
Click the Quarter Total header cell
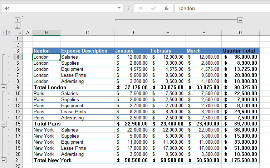pyautogui.click(x=240, y=51)
